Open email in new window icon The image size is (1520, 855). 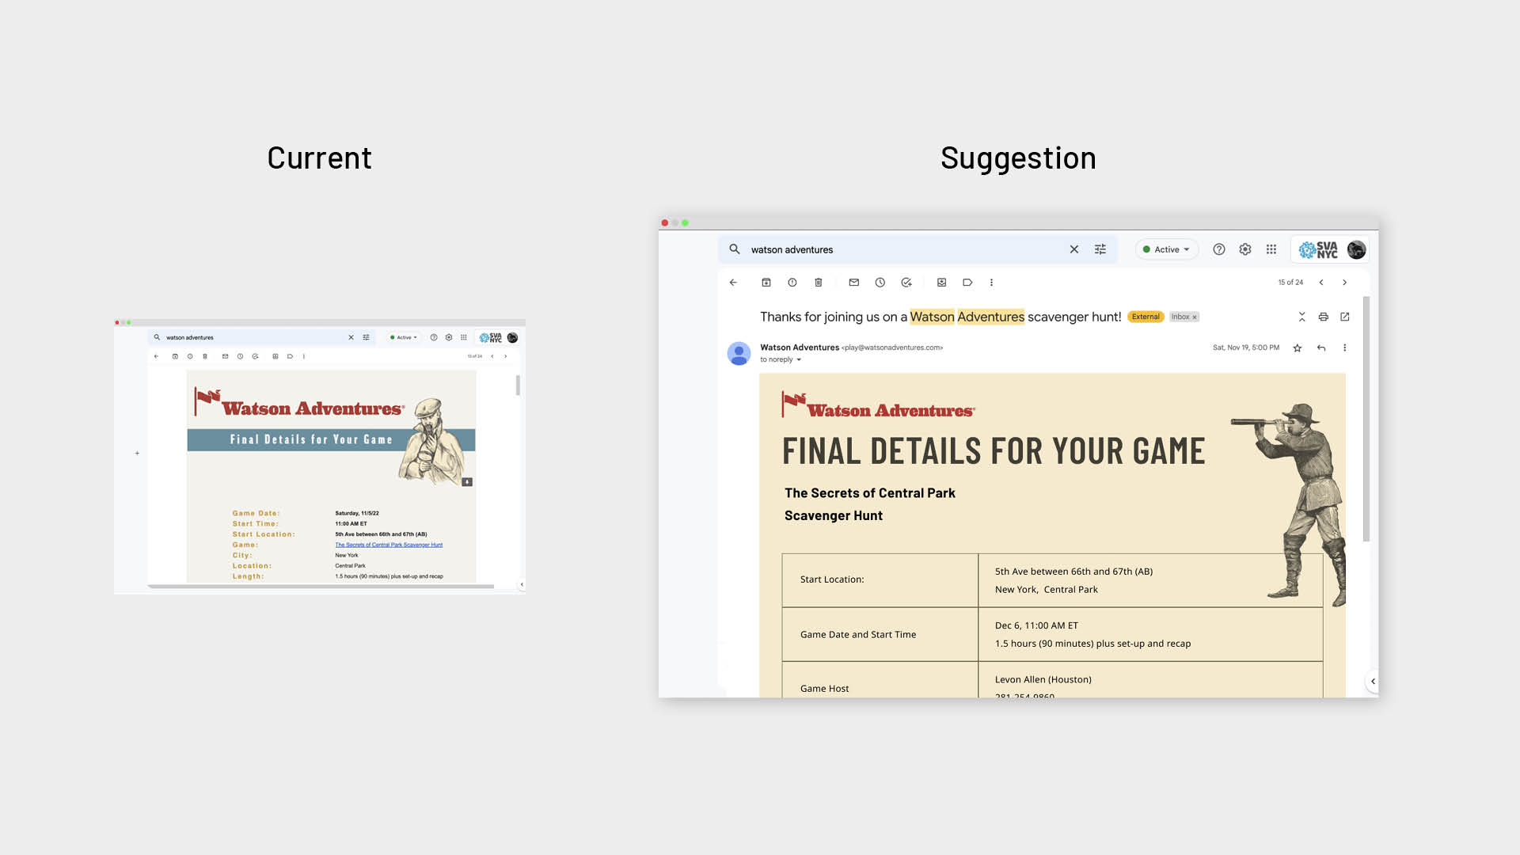1344,317
